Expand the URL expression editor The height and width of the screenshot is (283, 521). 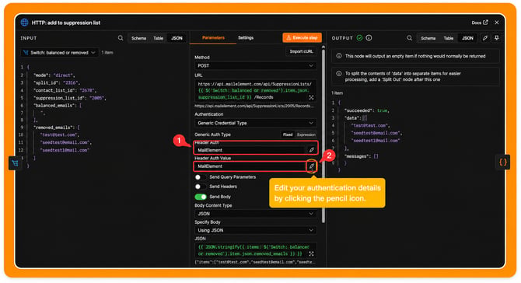tap(311, 97)
